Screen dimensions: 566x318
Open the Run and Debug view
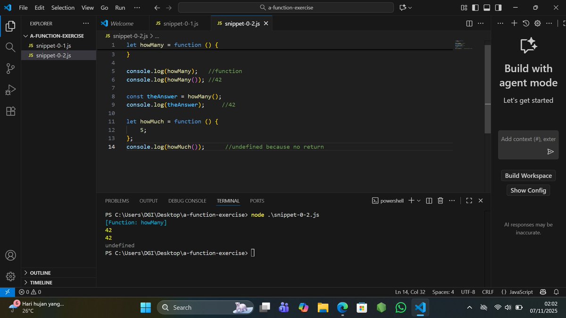10,90
